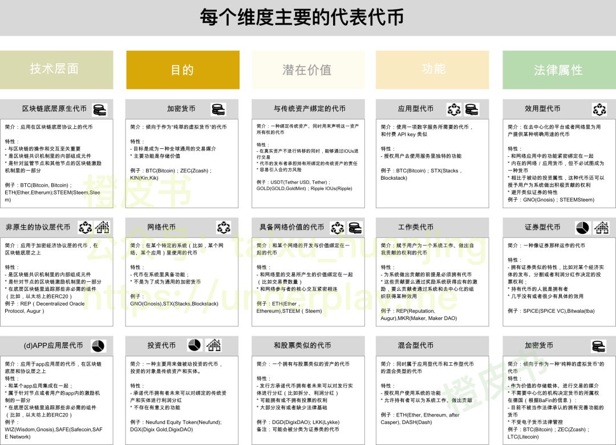The width and height of the screenshot is (616, 445).
Task: Select the building icon in 证券型代币 header
Action: [x=602, y=227]
